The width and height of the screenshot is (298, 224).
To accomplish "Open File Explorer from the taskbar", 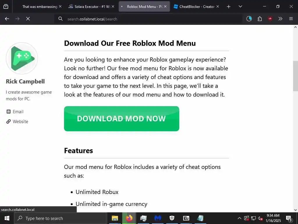I will 115,218.
